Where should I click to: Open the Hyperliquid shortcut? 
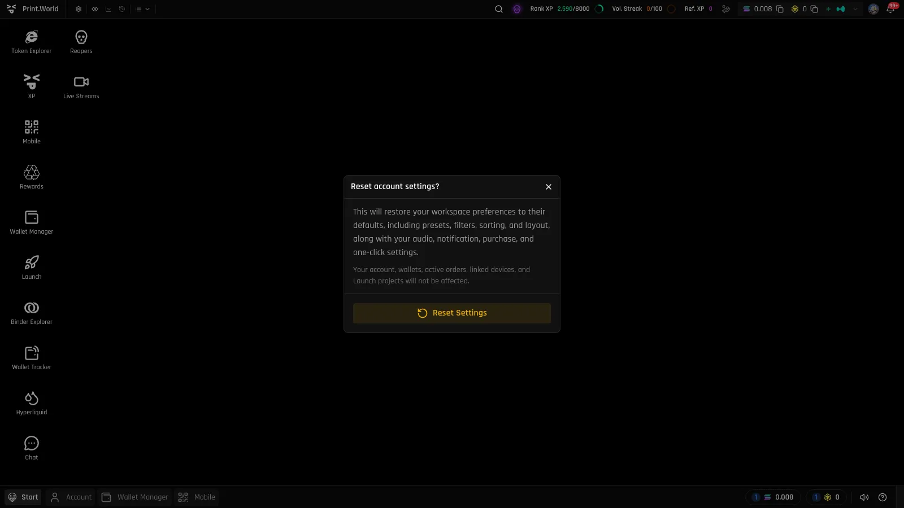coord(32,403)
